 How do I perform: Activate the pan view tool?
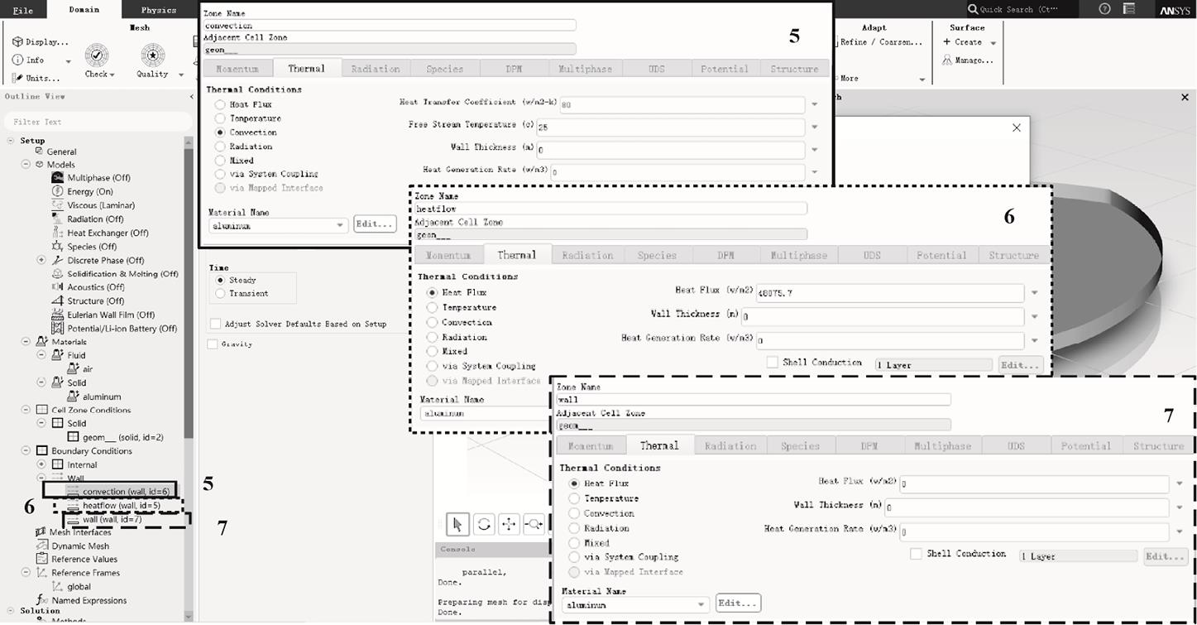509,524
